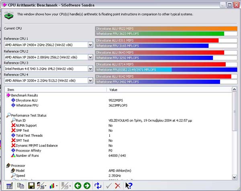Image resolution: width=241 pixels, height=191 pixels.
Task: Click the 64000 / 640 value
Action: tap(117, 156)
